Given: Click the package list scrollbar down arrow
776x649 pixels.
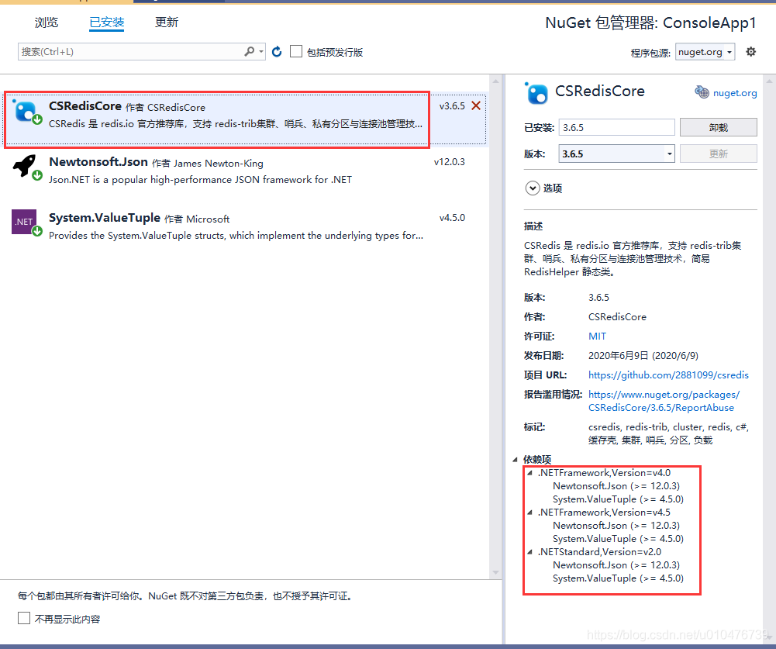Looking at the screenshot, I should pos(495,573).
